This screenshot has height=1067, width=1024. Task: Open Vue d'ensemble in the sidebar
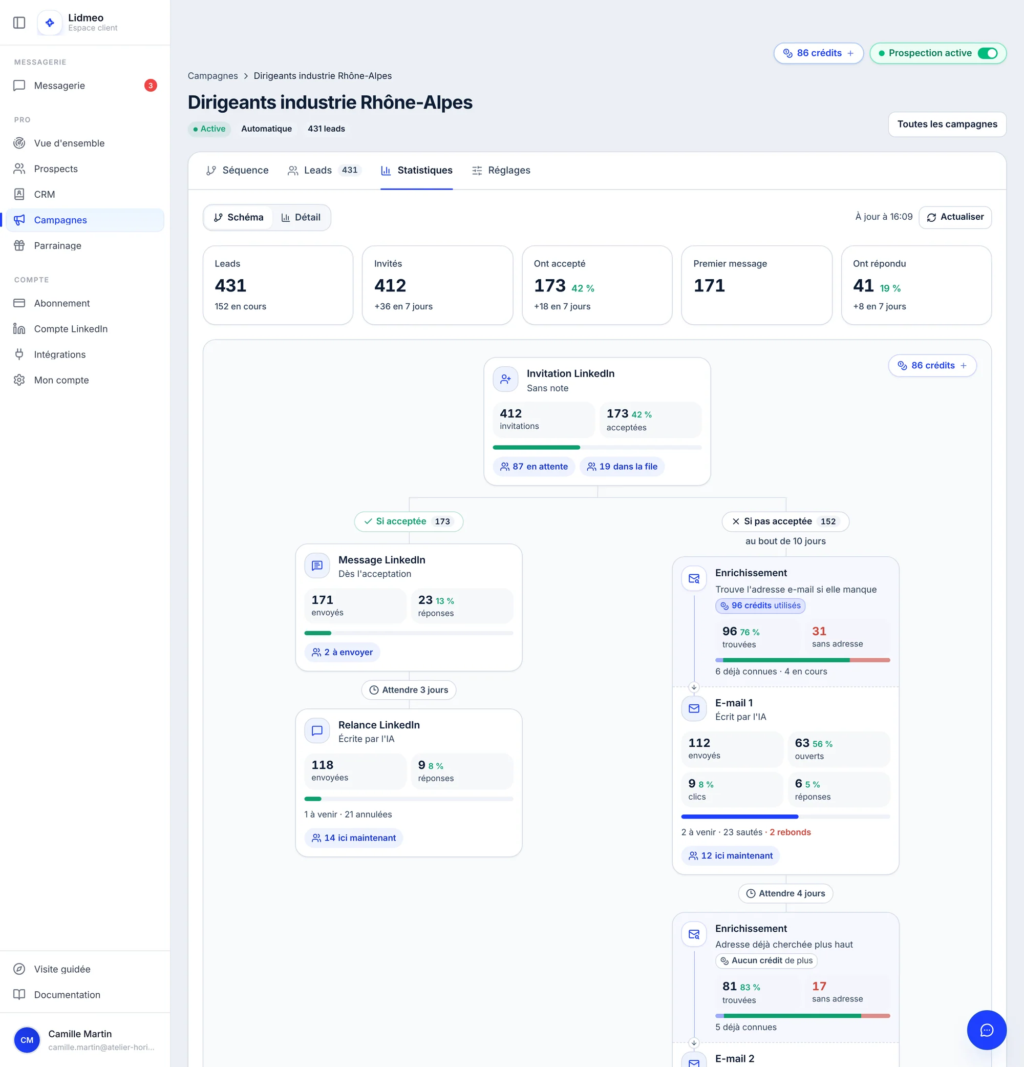(85, 143)
